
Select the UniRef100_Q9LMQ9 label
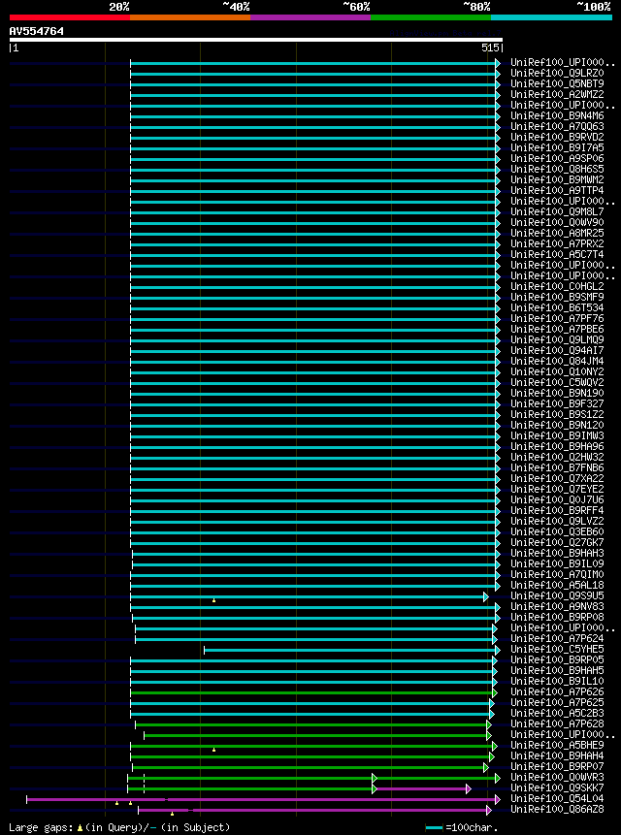point(557,339)
